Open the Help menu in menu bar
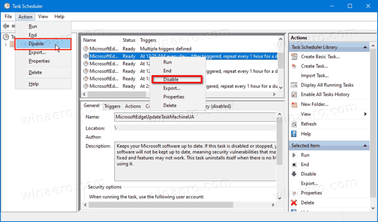 59,17
